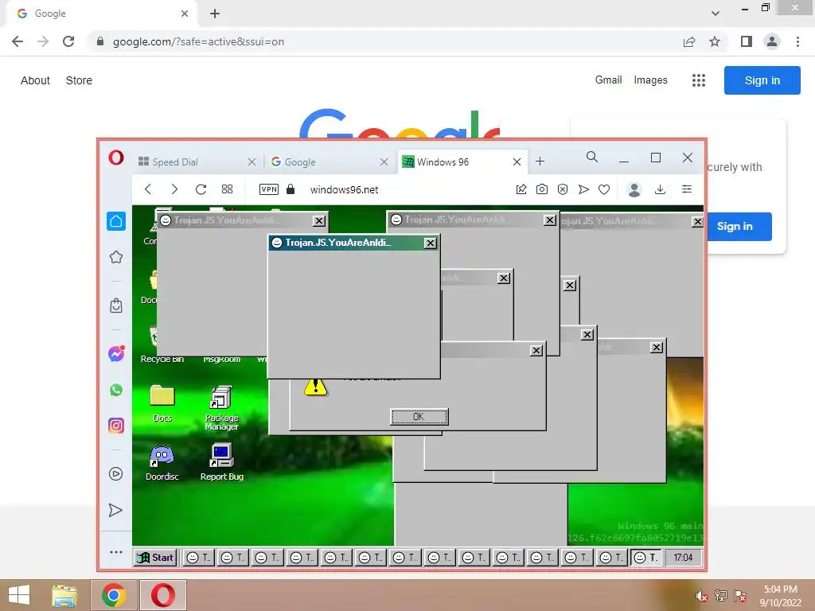Switch to the Speed Dial tab in Opera
The width and height of the screenshot is (815, 611).
197,162
